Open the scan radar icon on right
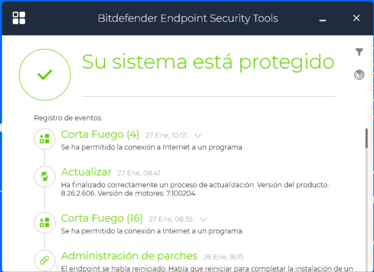 (359, 75)
